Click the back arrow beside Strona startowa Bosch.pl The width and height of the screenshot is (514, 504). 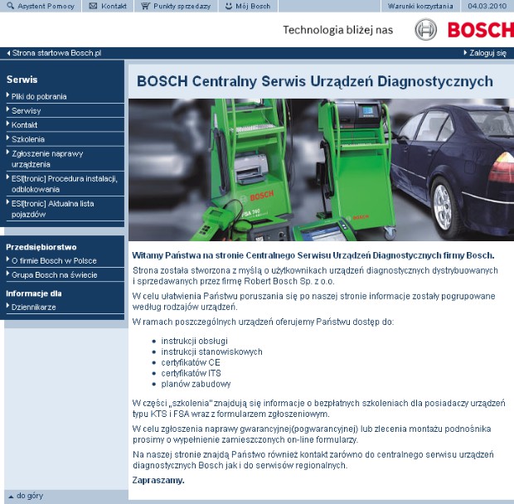(8, 53)
